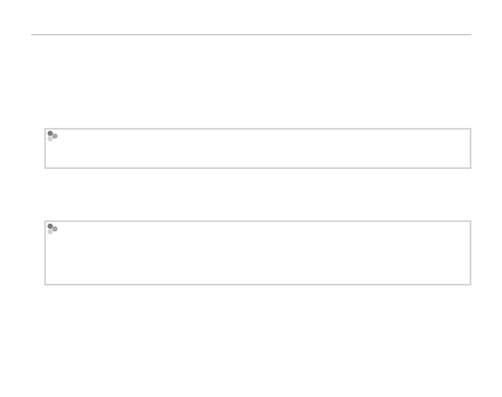
Task: Click the center of the taller lower box
Action: [258, 253]
